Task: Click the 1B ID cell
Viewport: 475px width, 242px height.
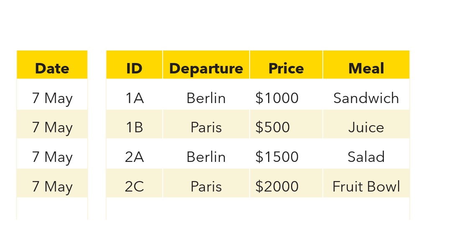Action: point(134,124)
